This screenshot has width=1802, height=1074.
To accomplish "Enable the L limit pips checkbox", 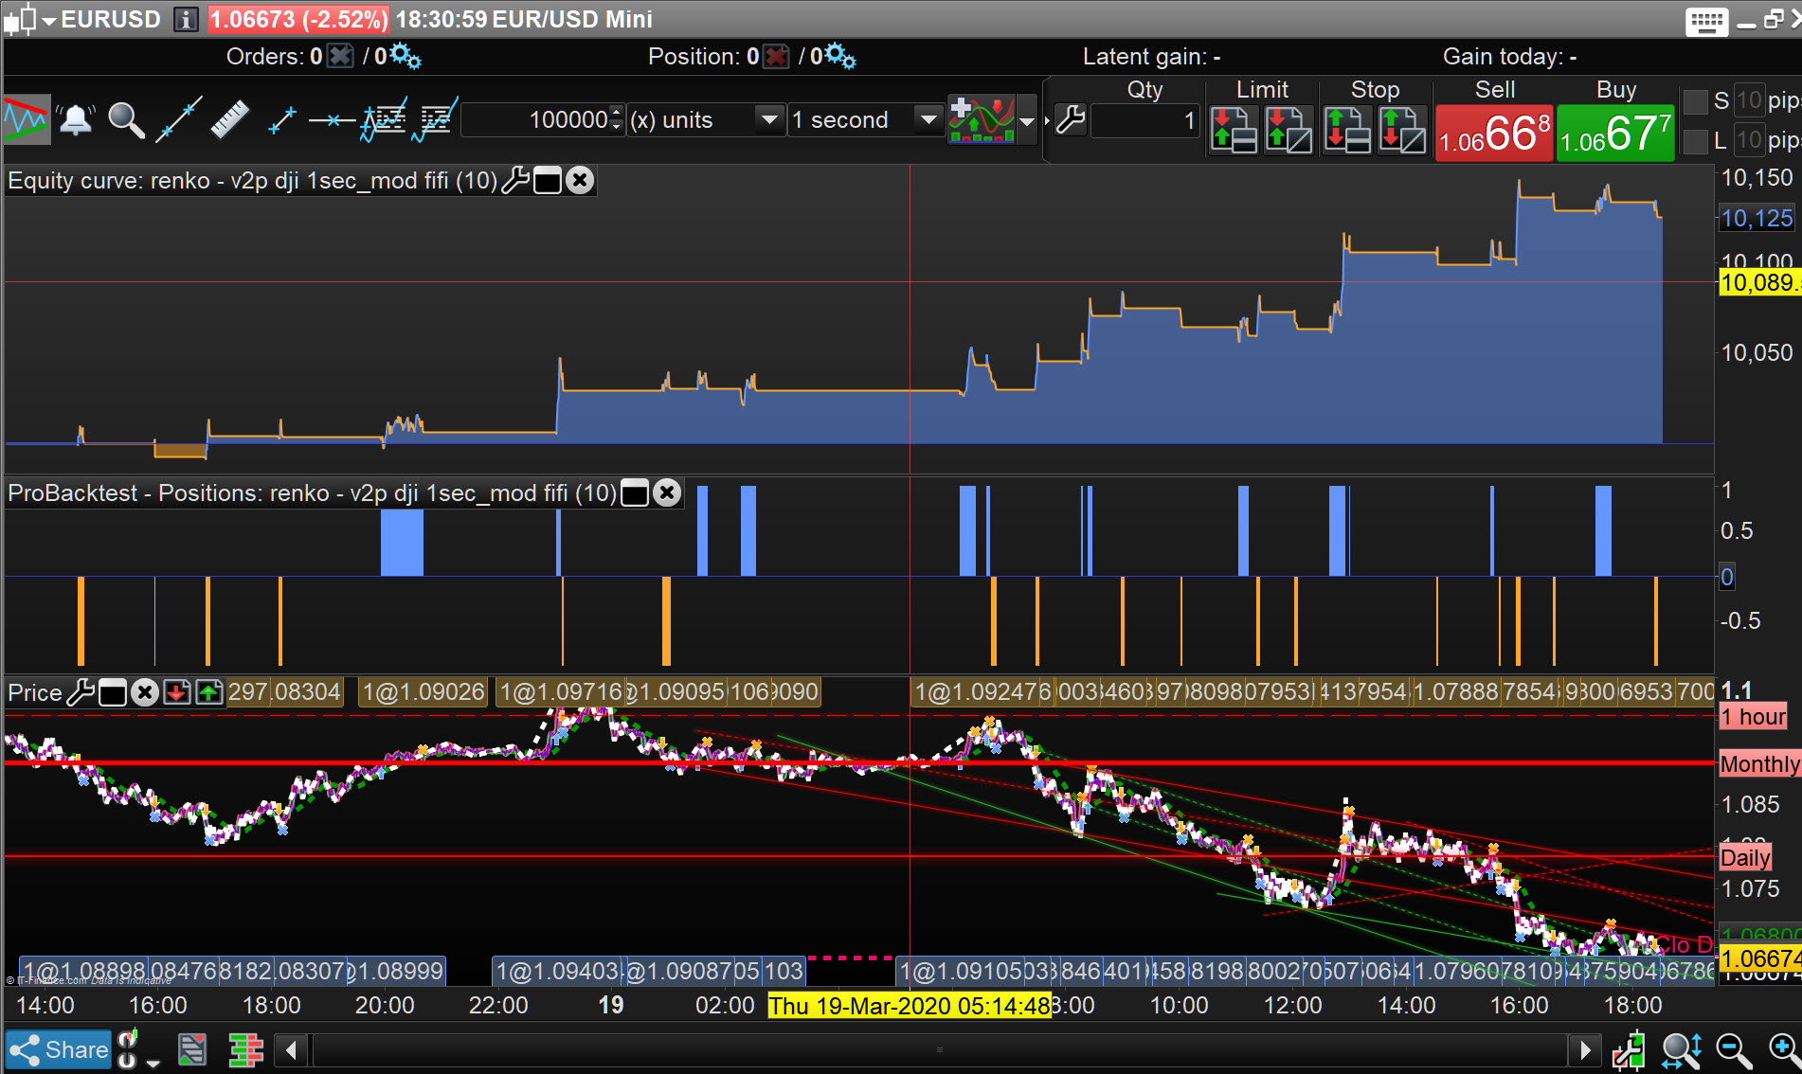I will tap(1696, 141).
